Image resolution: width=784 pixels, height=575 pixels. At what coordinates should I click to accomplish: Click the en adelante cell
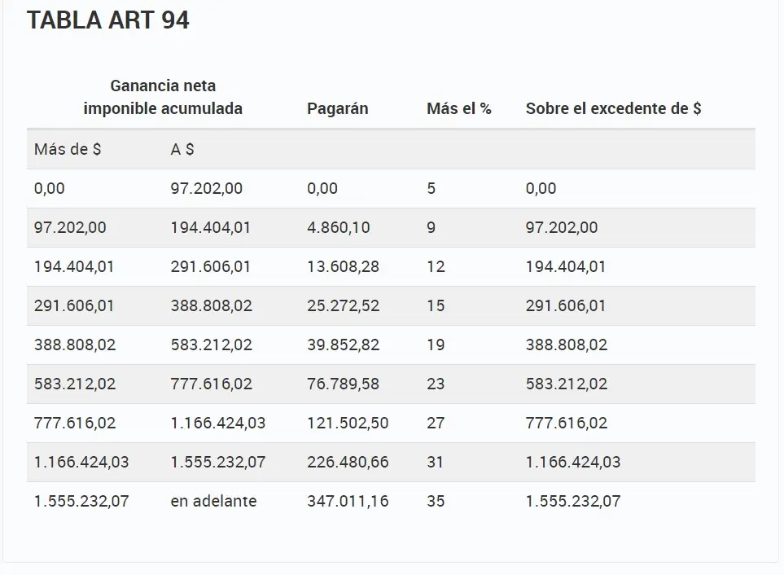tap(213, 501)
